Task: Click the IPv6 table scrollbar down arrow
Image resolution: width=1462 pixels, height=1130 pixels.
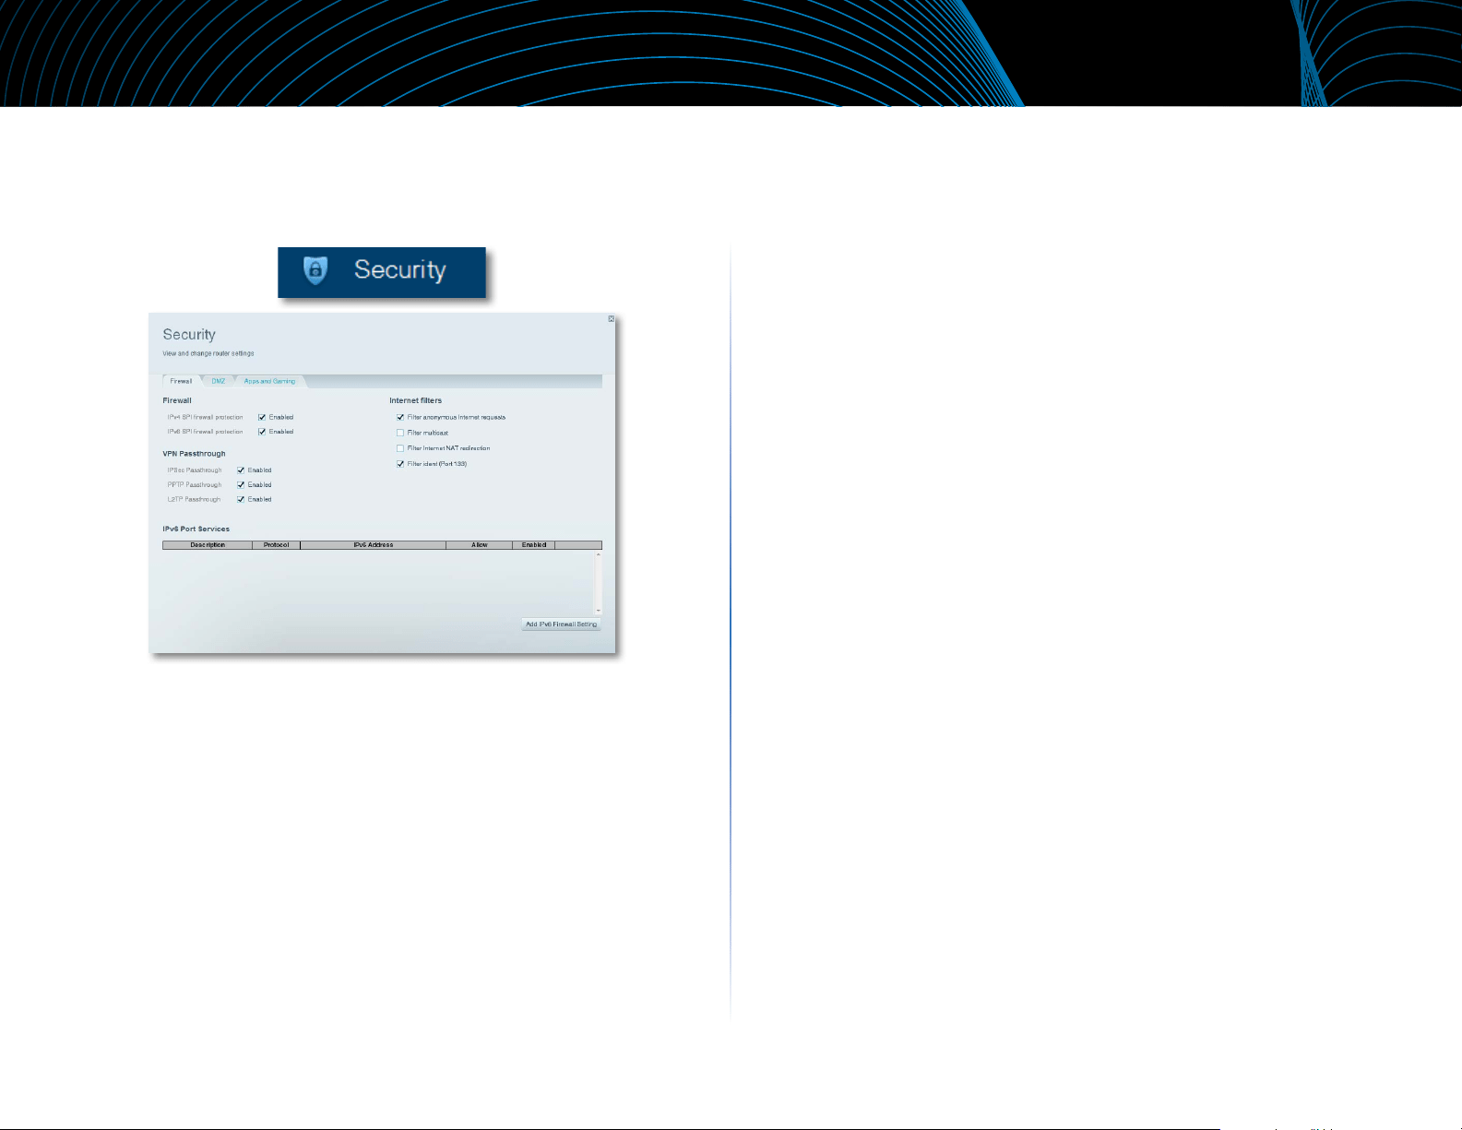Action: click(x=599, y=611)
